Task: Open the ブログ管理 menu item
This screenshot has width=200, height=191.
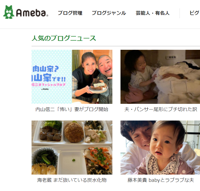Action: coord(70,13)
